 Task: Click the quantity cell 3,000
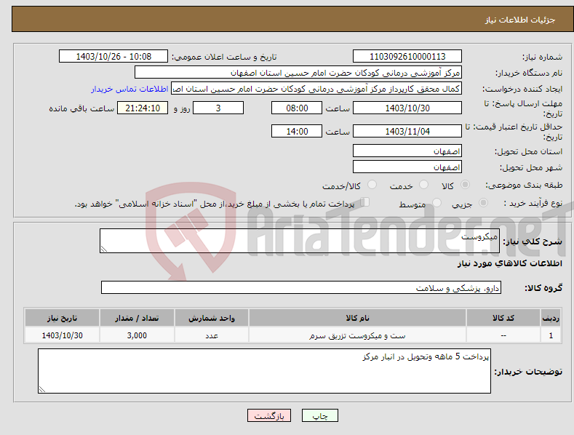(x=137, y=335)
